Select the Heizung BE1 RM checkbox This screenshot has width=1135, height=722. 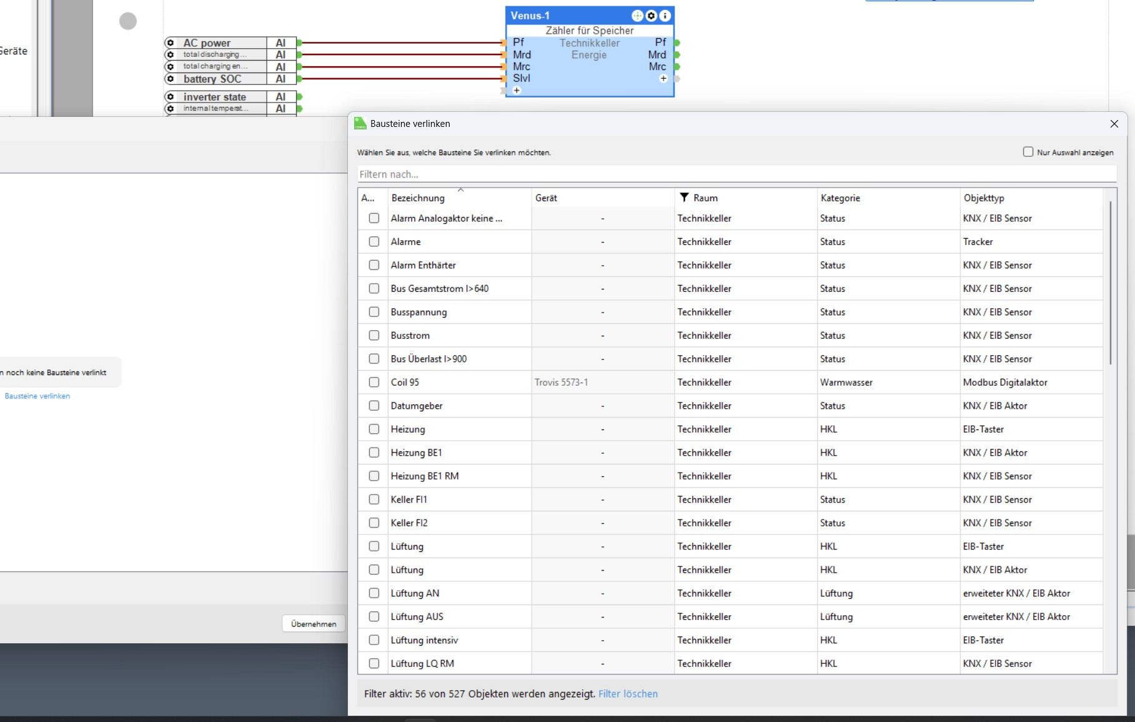tap(374, 476)
